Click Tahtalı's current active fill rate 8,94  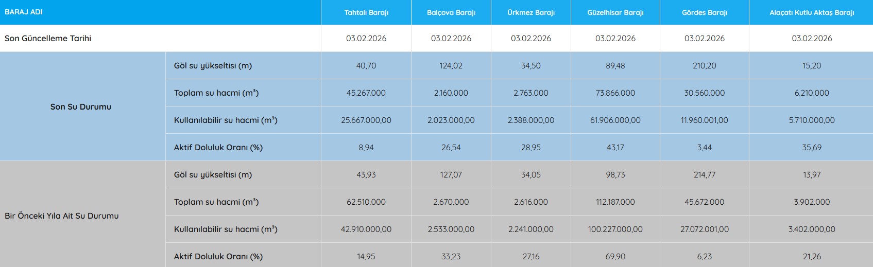tap(366, 148)
